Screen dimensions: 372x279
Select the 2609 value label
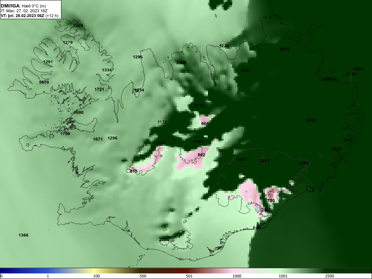181,62
